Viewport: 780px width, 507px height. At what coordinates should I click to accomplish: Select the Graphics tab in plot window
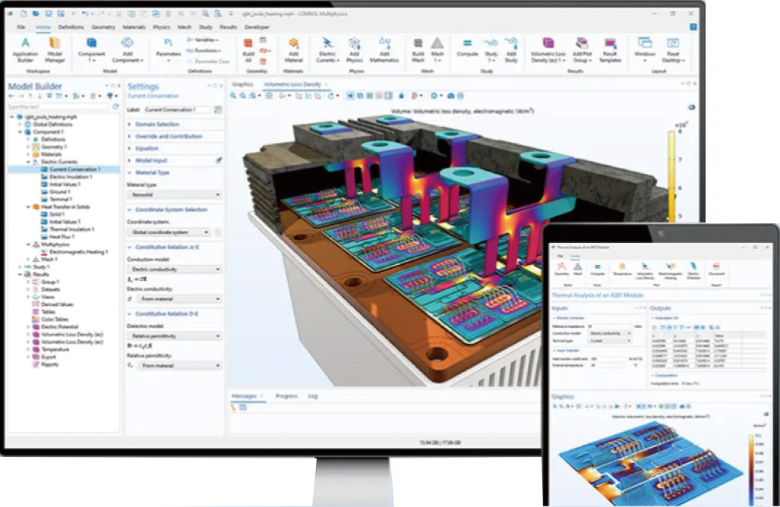[x=243, y=84]
